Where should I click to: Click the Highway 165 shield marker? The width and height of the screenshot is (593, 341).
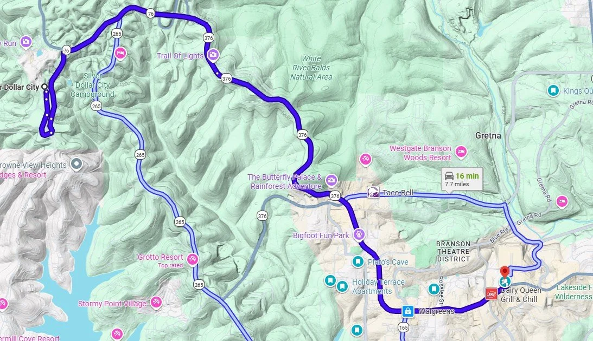pos(404,327)
